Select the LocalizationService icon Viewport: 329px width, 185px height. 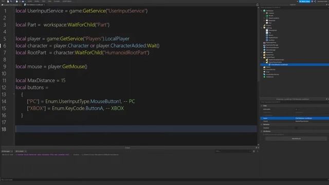click(264, 75)
